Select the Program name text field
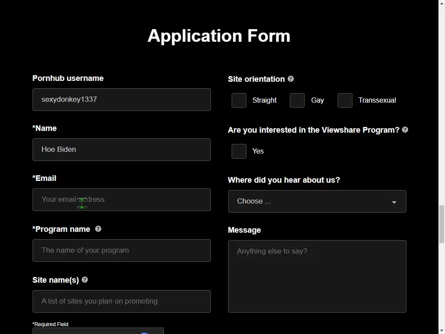 click(121, 250)
